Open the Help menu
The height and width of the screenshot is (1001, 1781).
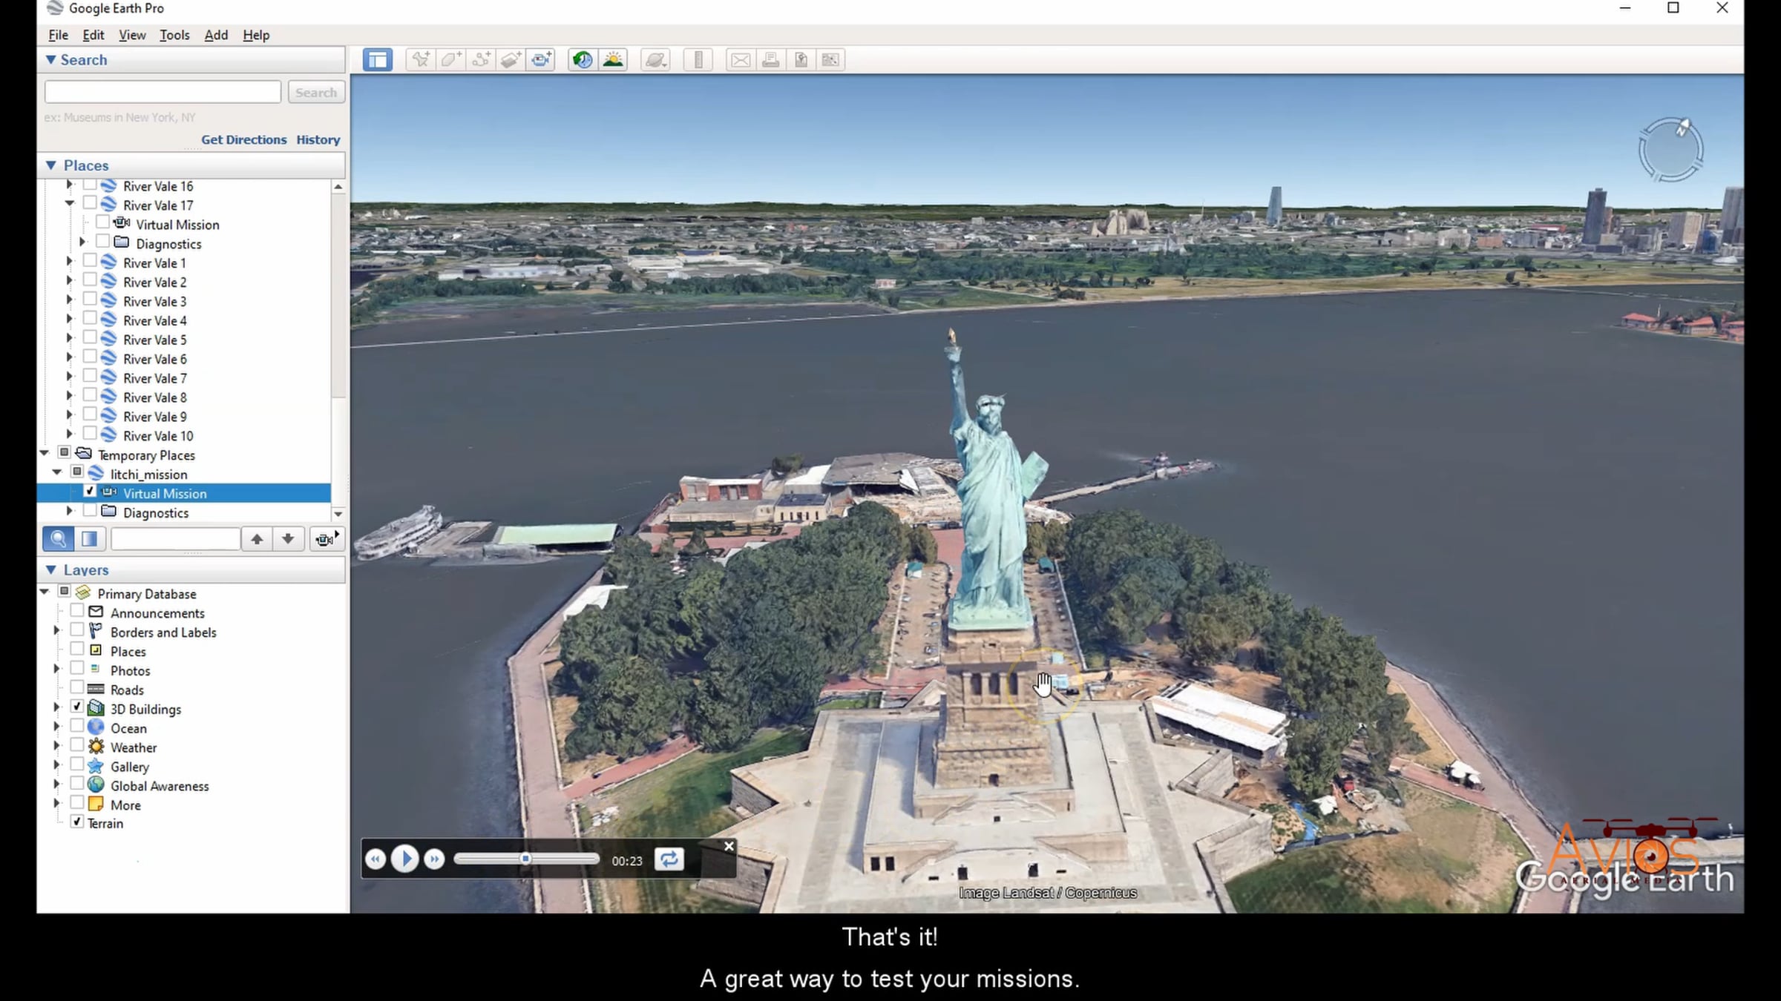[256, 35]
